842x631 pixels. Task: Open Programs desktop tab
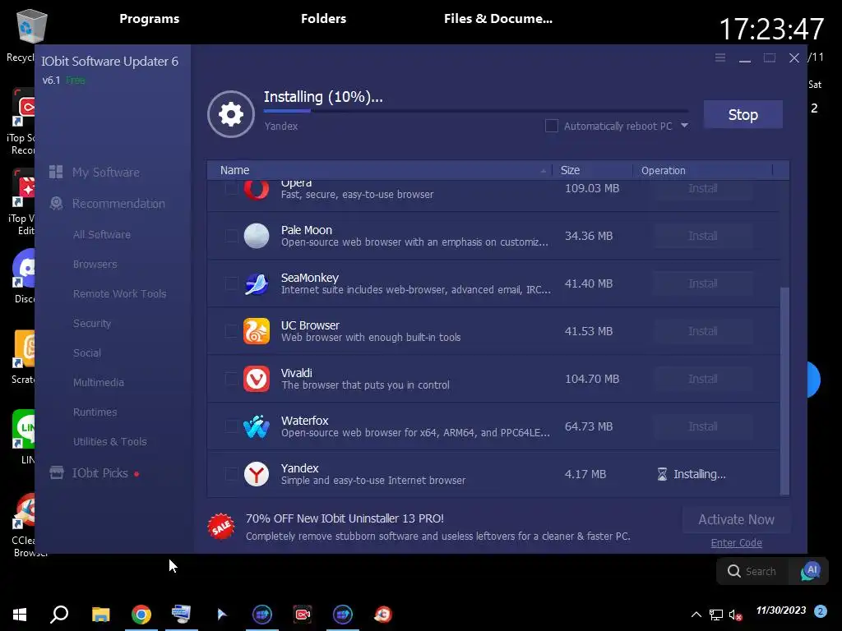coord(150,18)
